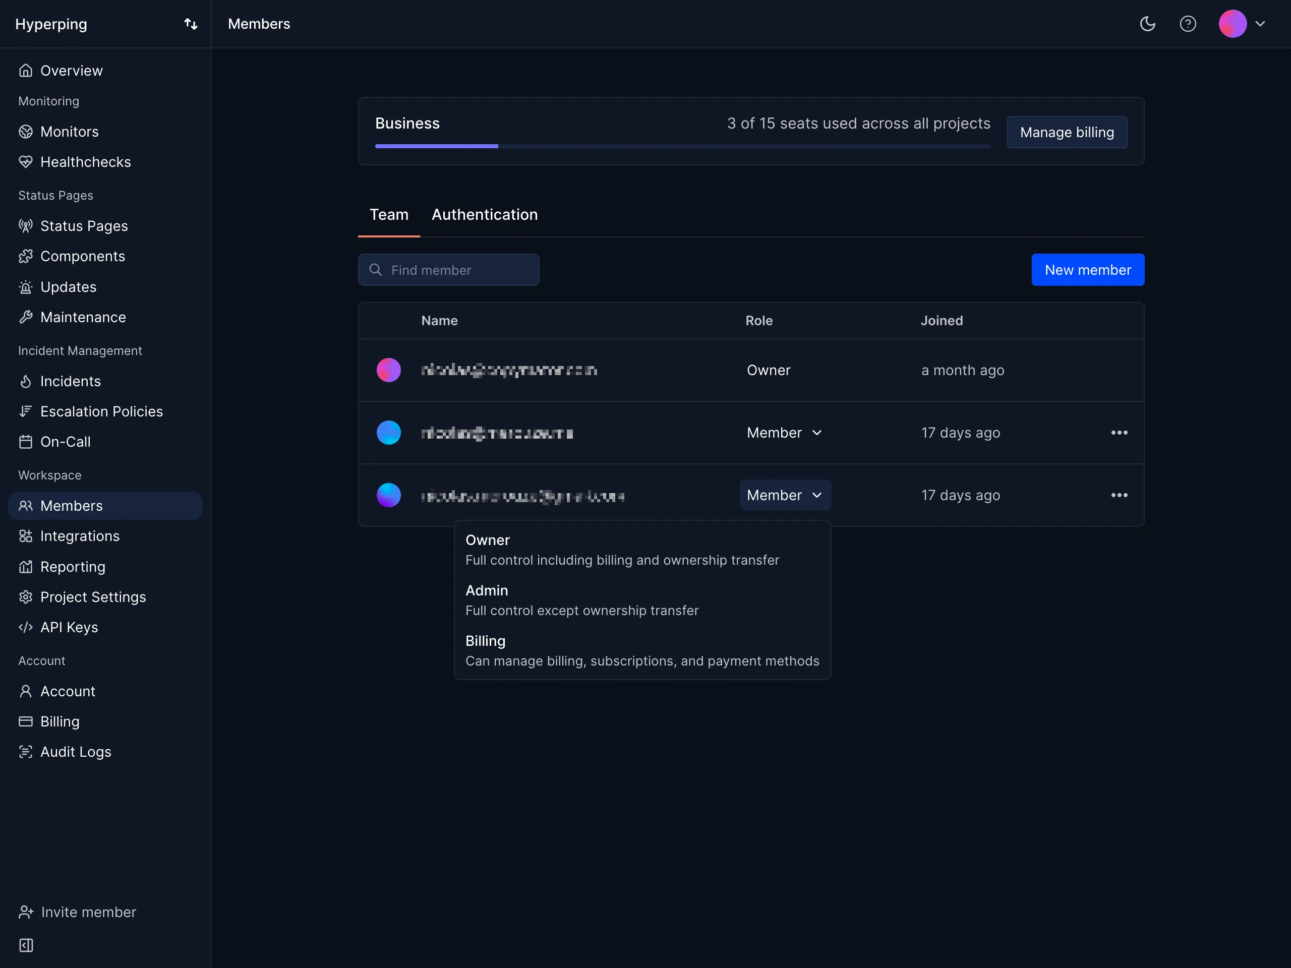The height and width of the screenshot is (968, 1291).
Task: Click the Members people icon
Action: point(26,505)
